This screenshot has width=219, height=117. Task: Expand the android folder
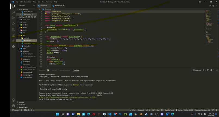click(x=19, y=25)
